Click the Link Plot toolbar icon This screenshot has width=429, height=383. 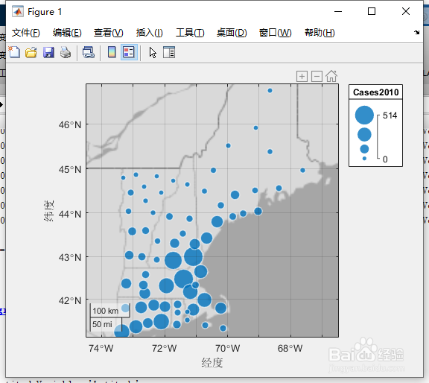click(89, 52)
